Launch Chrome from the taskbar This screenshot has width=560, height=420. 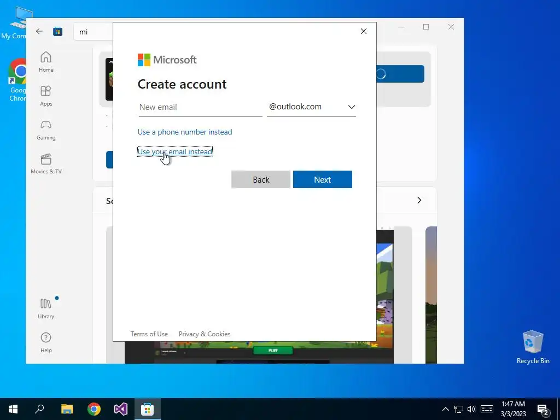94,409
